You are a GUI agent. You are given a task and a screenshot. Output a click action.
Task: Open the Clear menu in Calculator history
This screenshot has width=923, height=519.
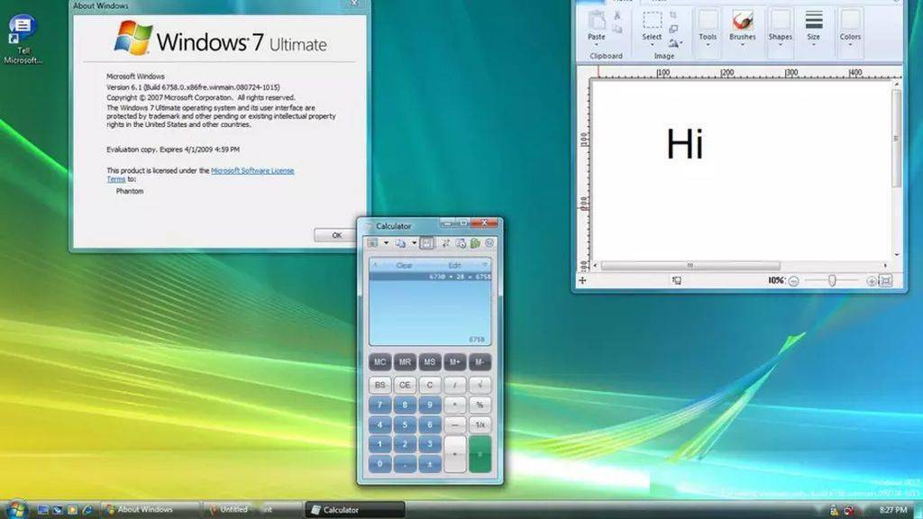(x=404, y=266)
